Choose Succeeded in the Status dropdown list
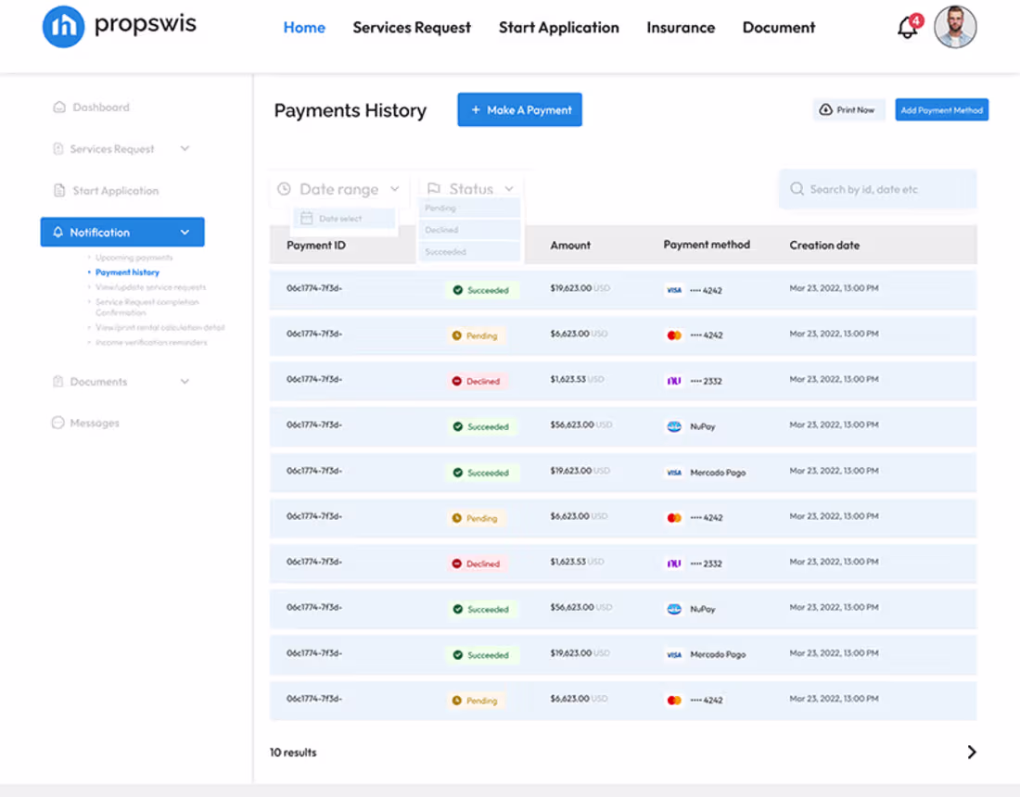The width and height of the screenshot is (1020, 797). coord(469,251)
